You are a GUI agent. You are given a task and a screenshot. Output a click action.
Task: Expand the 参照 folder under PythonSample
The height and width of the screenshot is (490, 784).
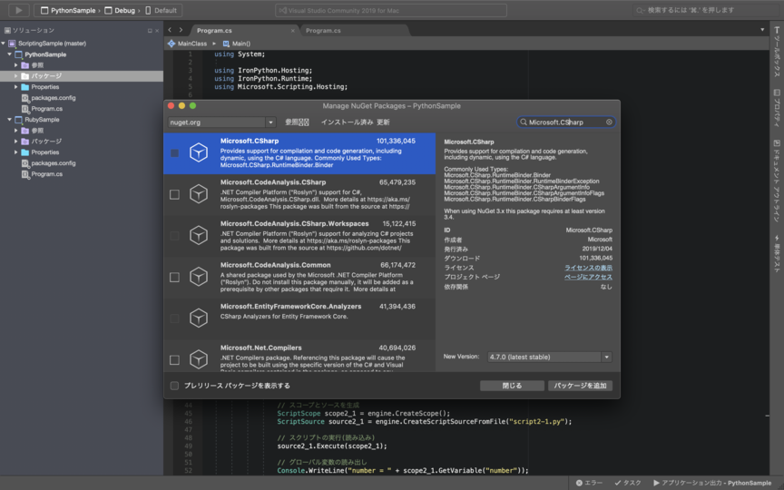16,65
